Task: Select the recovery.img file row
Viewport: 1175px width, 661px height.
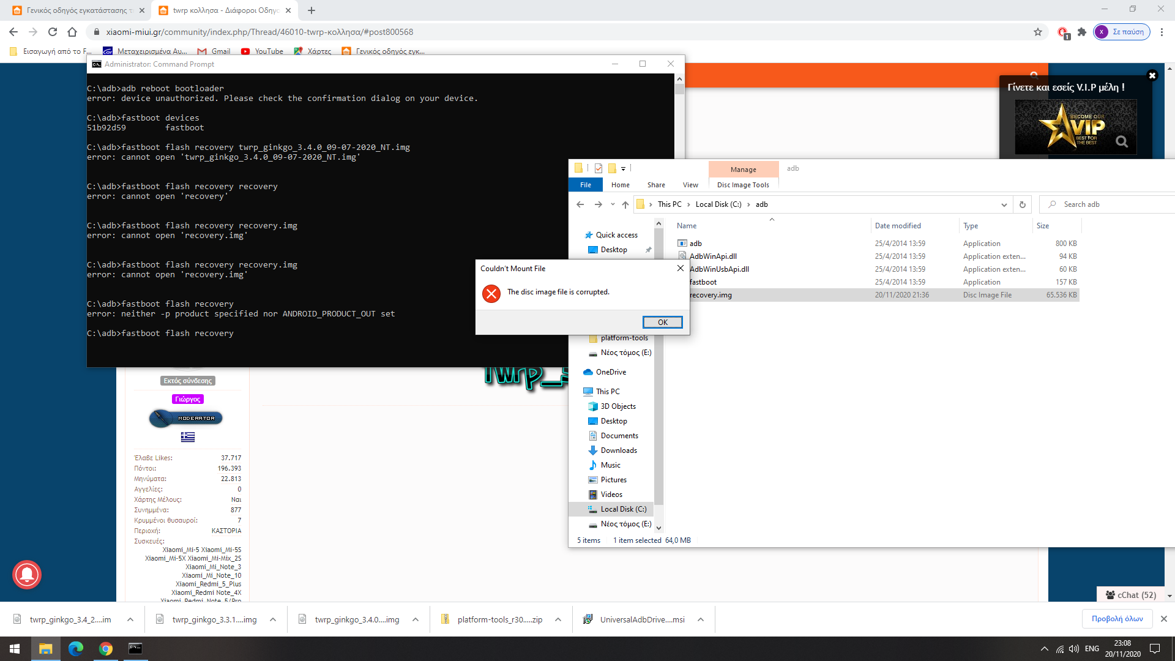Action: [711, 295]
